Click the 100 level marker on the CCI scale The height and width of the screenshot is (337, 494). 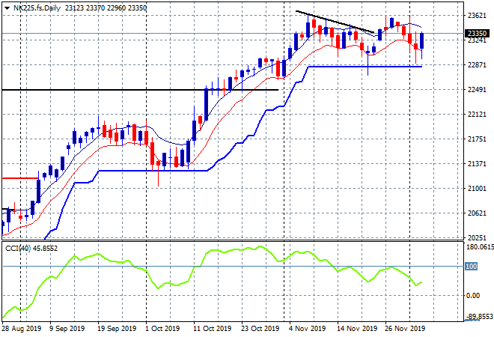point(471,267)
